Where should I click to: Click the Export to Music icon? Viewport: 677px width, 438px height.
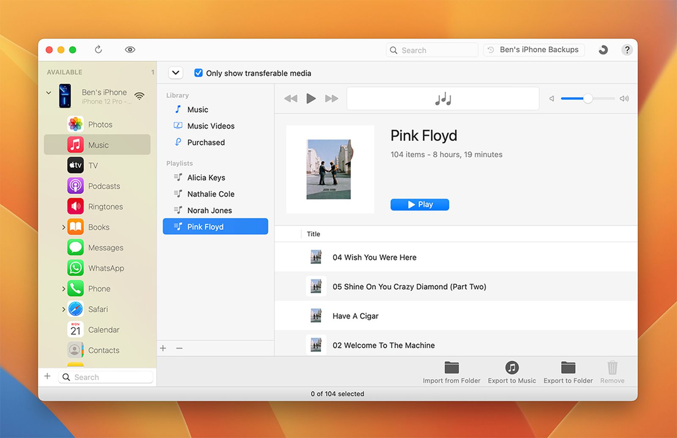pyautogui.click(x=512, y=368)
